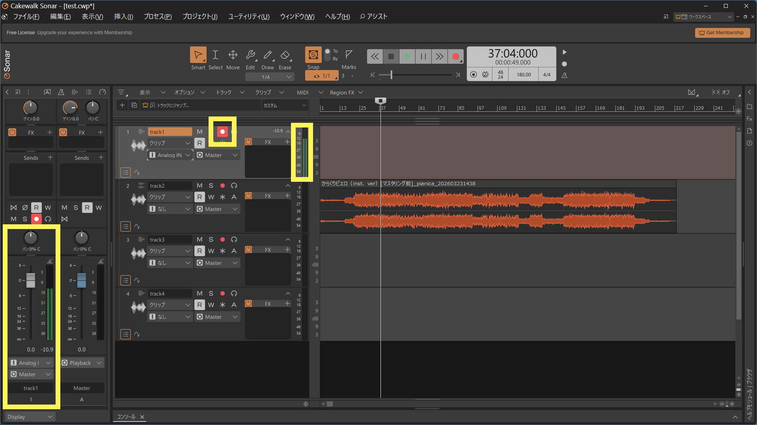
Task: Select the Smart tool
Action: point(198,55)
